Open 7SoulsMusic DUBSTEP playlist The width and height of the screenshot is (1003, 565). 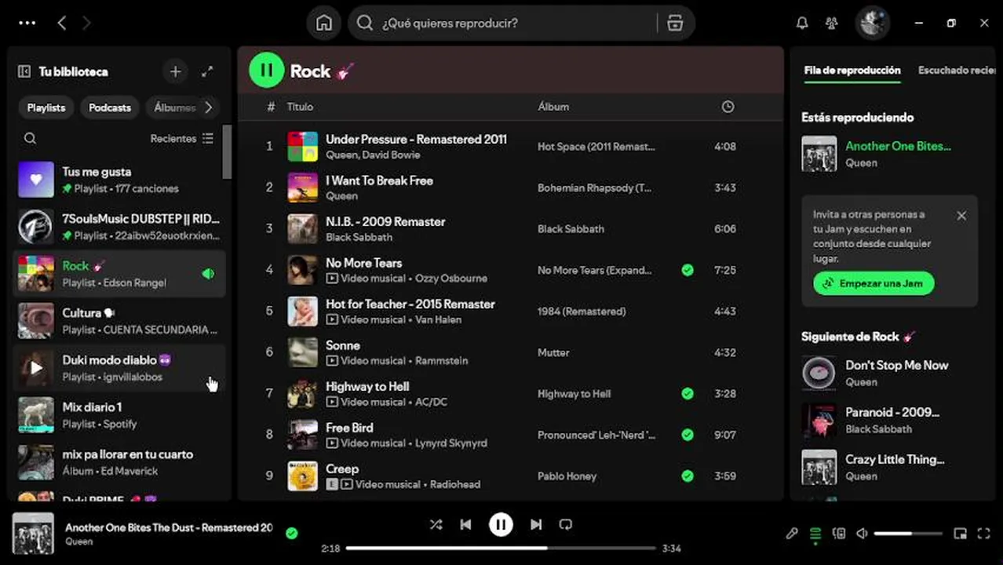coord(119,227)
